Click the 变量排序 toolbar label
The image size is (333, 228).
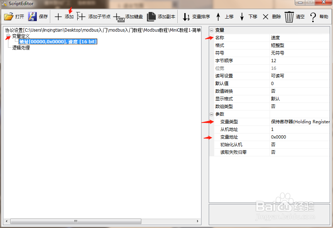click(x=201, y=16)
